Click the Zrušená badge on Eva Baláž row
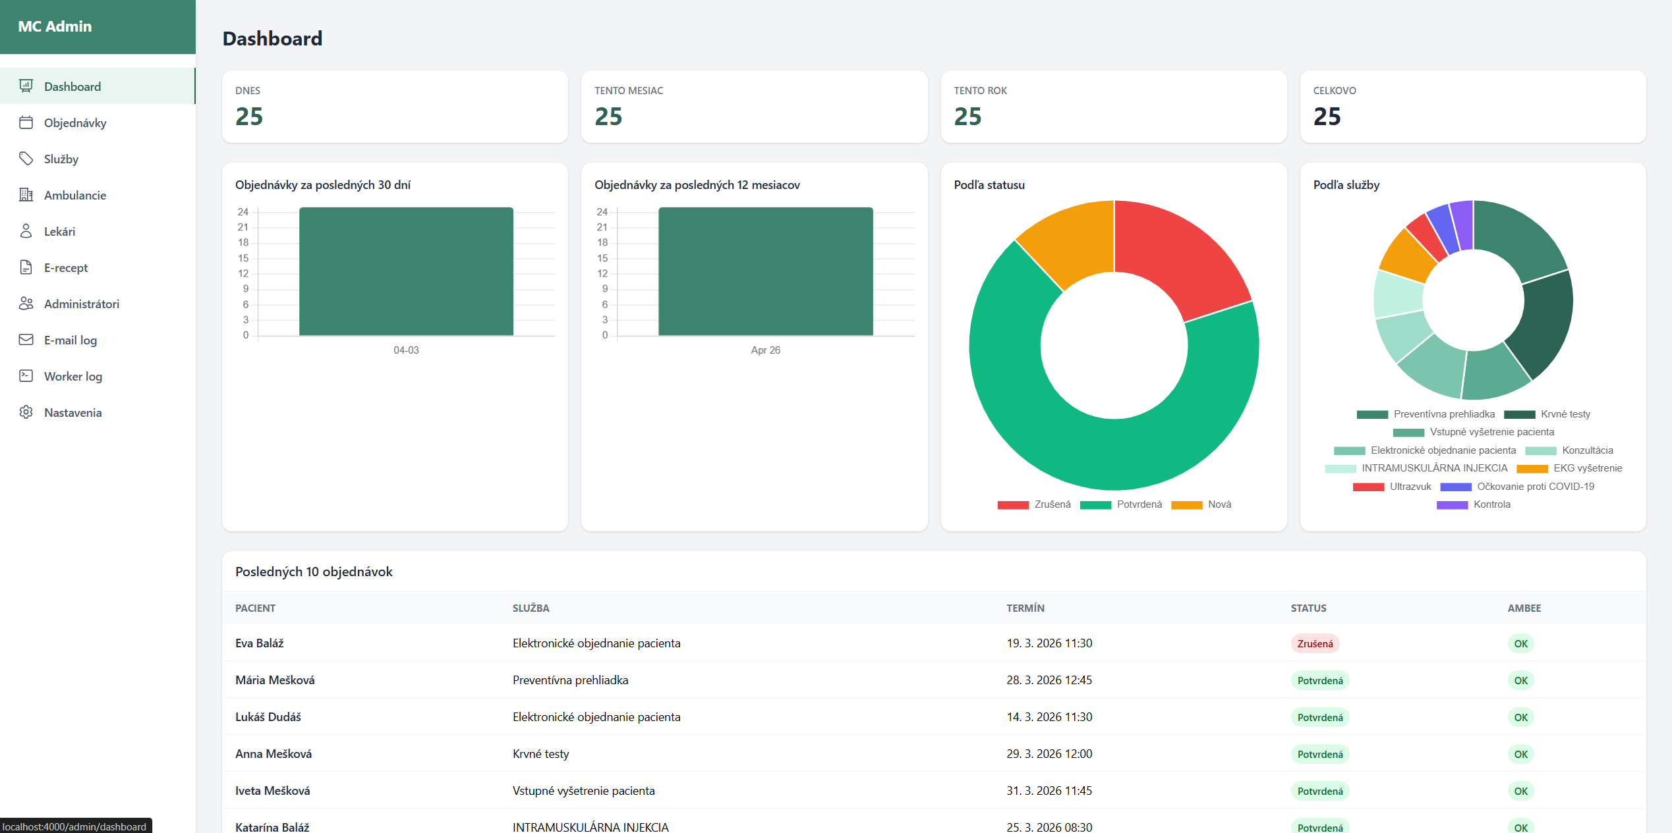Screen dimensions: 1672x833 click(x=1315, y=643)
